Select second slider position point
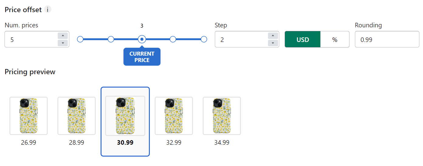The image size is (423, 166). click(111, 39)
